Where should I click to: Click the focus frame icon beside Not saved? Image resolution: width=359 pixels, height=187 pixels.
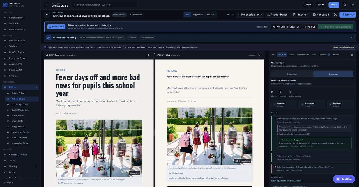pyautogui.click(x=335, y=15)
